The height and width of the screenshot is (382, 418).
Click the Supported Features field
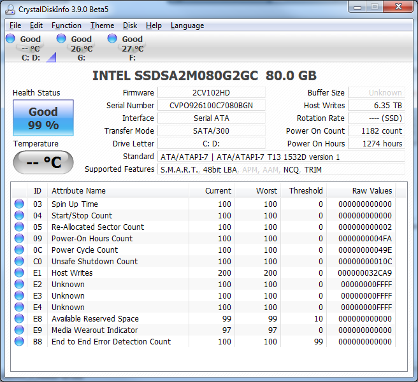pyautogui.click(x=281, y=169)
